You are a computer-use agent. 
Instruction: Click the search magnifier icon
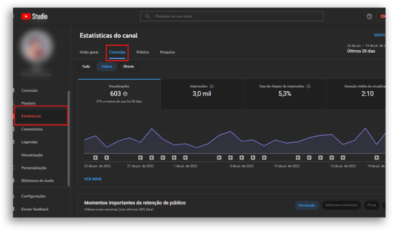pos(147,16)
